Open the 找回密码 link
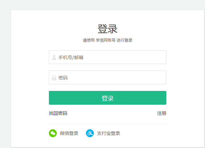Viewport: 205px width, 148px height. [x=58, y=114]
